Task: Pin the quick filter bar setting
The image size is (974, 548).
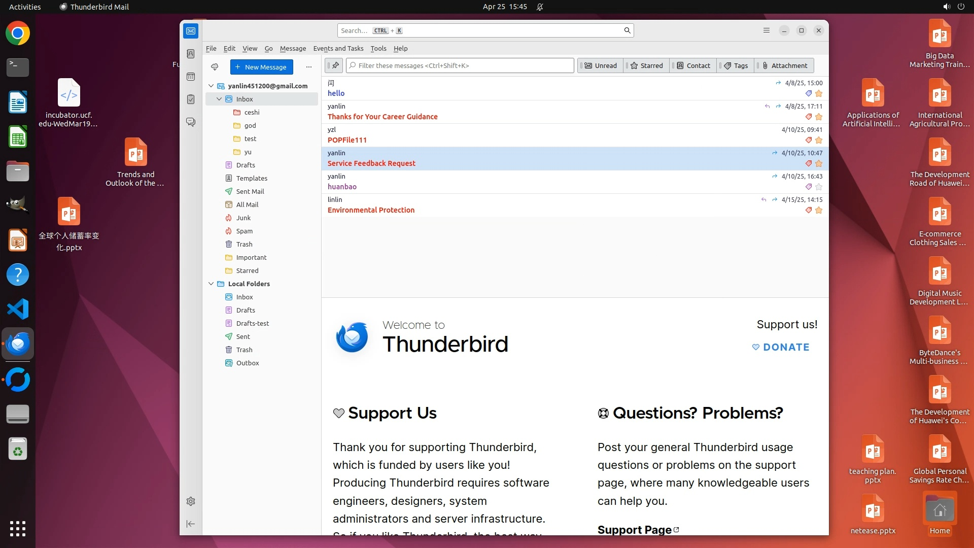Action: 334,65
